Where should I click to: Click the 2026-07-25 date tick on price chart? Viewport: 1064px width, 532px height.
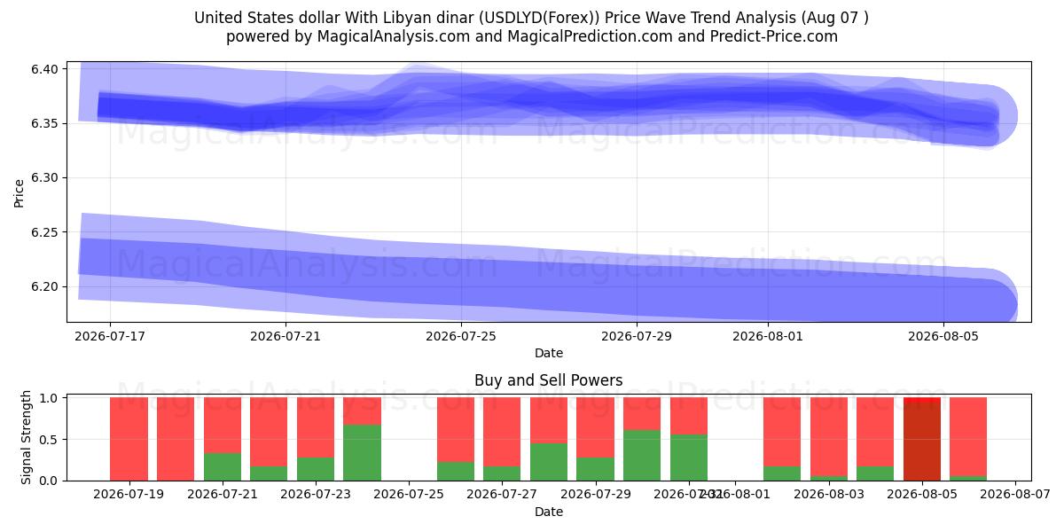point(461,336)
